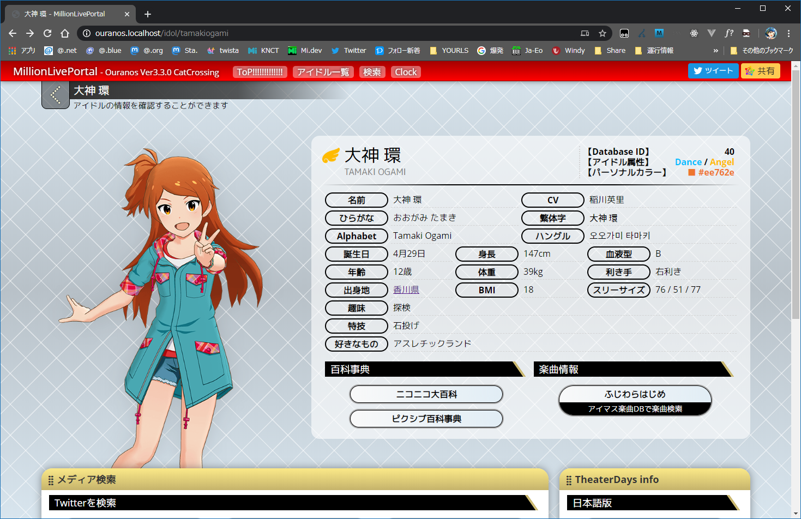Open the Chrome profile avatar
This screenshot has height=519, width=801.
[x=771, y=33]
